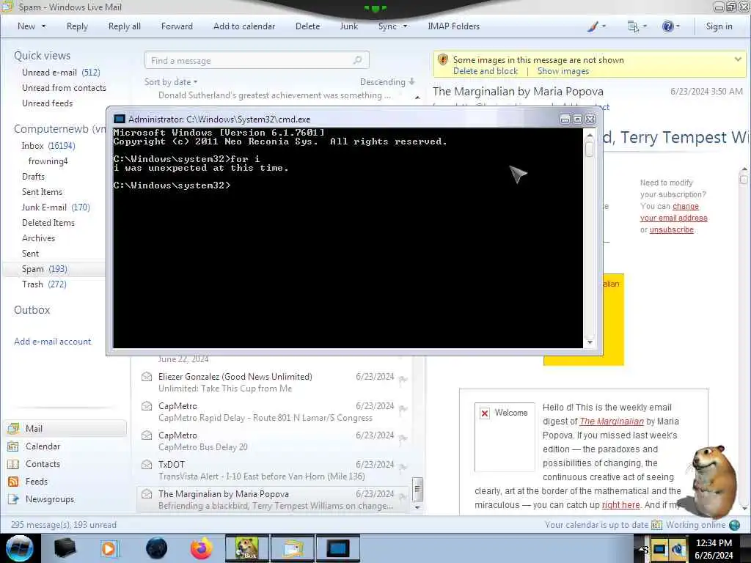This screenshot has height=563, width=751.
Task: Open Contacts icon in navigation pane
Action: point(13,464)
